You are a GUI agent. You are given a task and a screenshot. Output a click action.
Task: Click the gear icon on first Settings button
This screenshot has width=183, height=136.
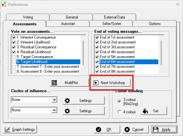coord(67,101)
